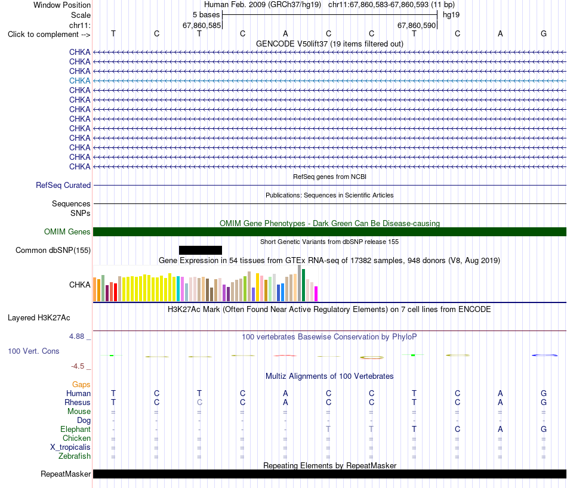The width and height of the screenshot is (567, 488).
Task: Click the magenta last bar in the GTEx chart
Action: point(316,294)
